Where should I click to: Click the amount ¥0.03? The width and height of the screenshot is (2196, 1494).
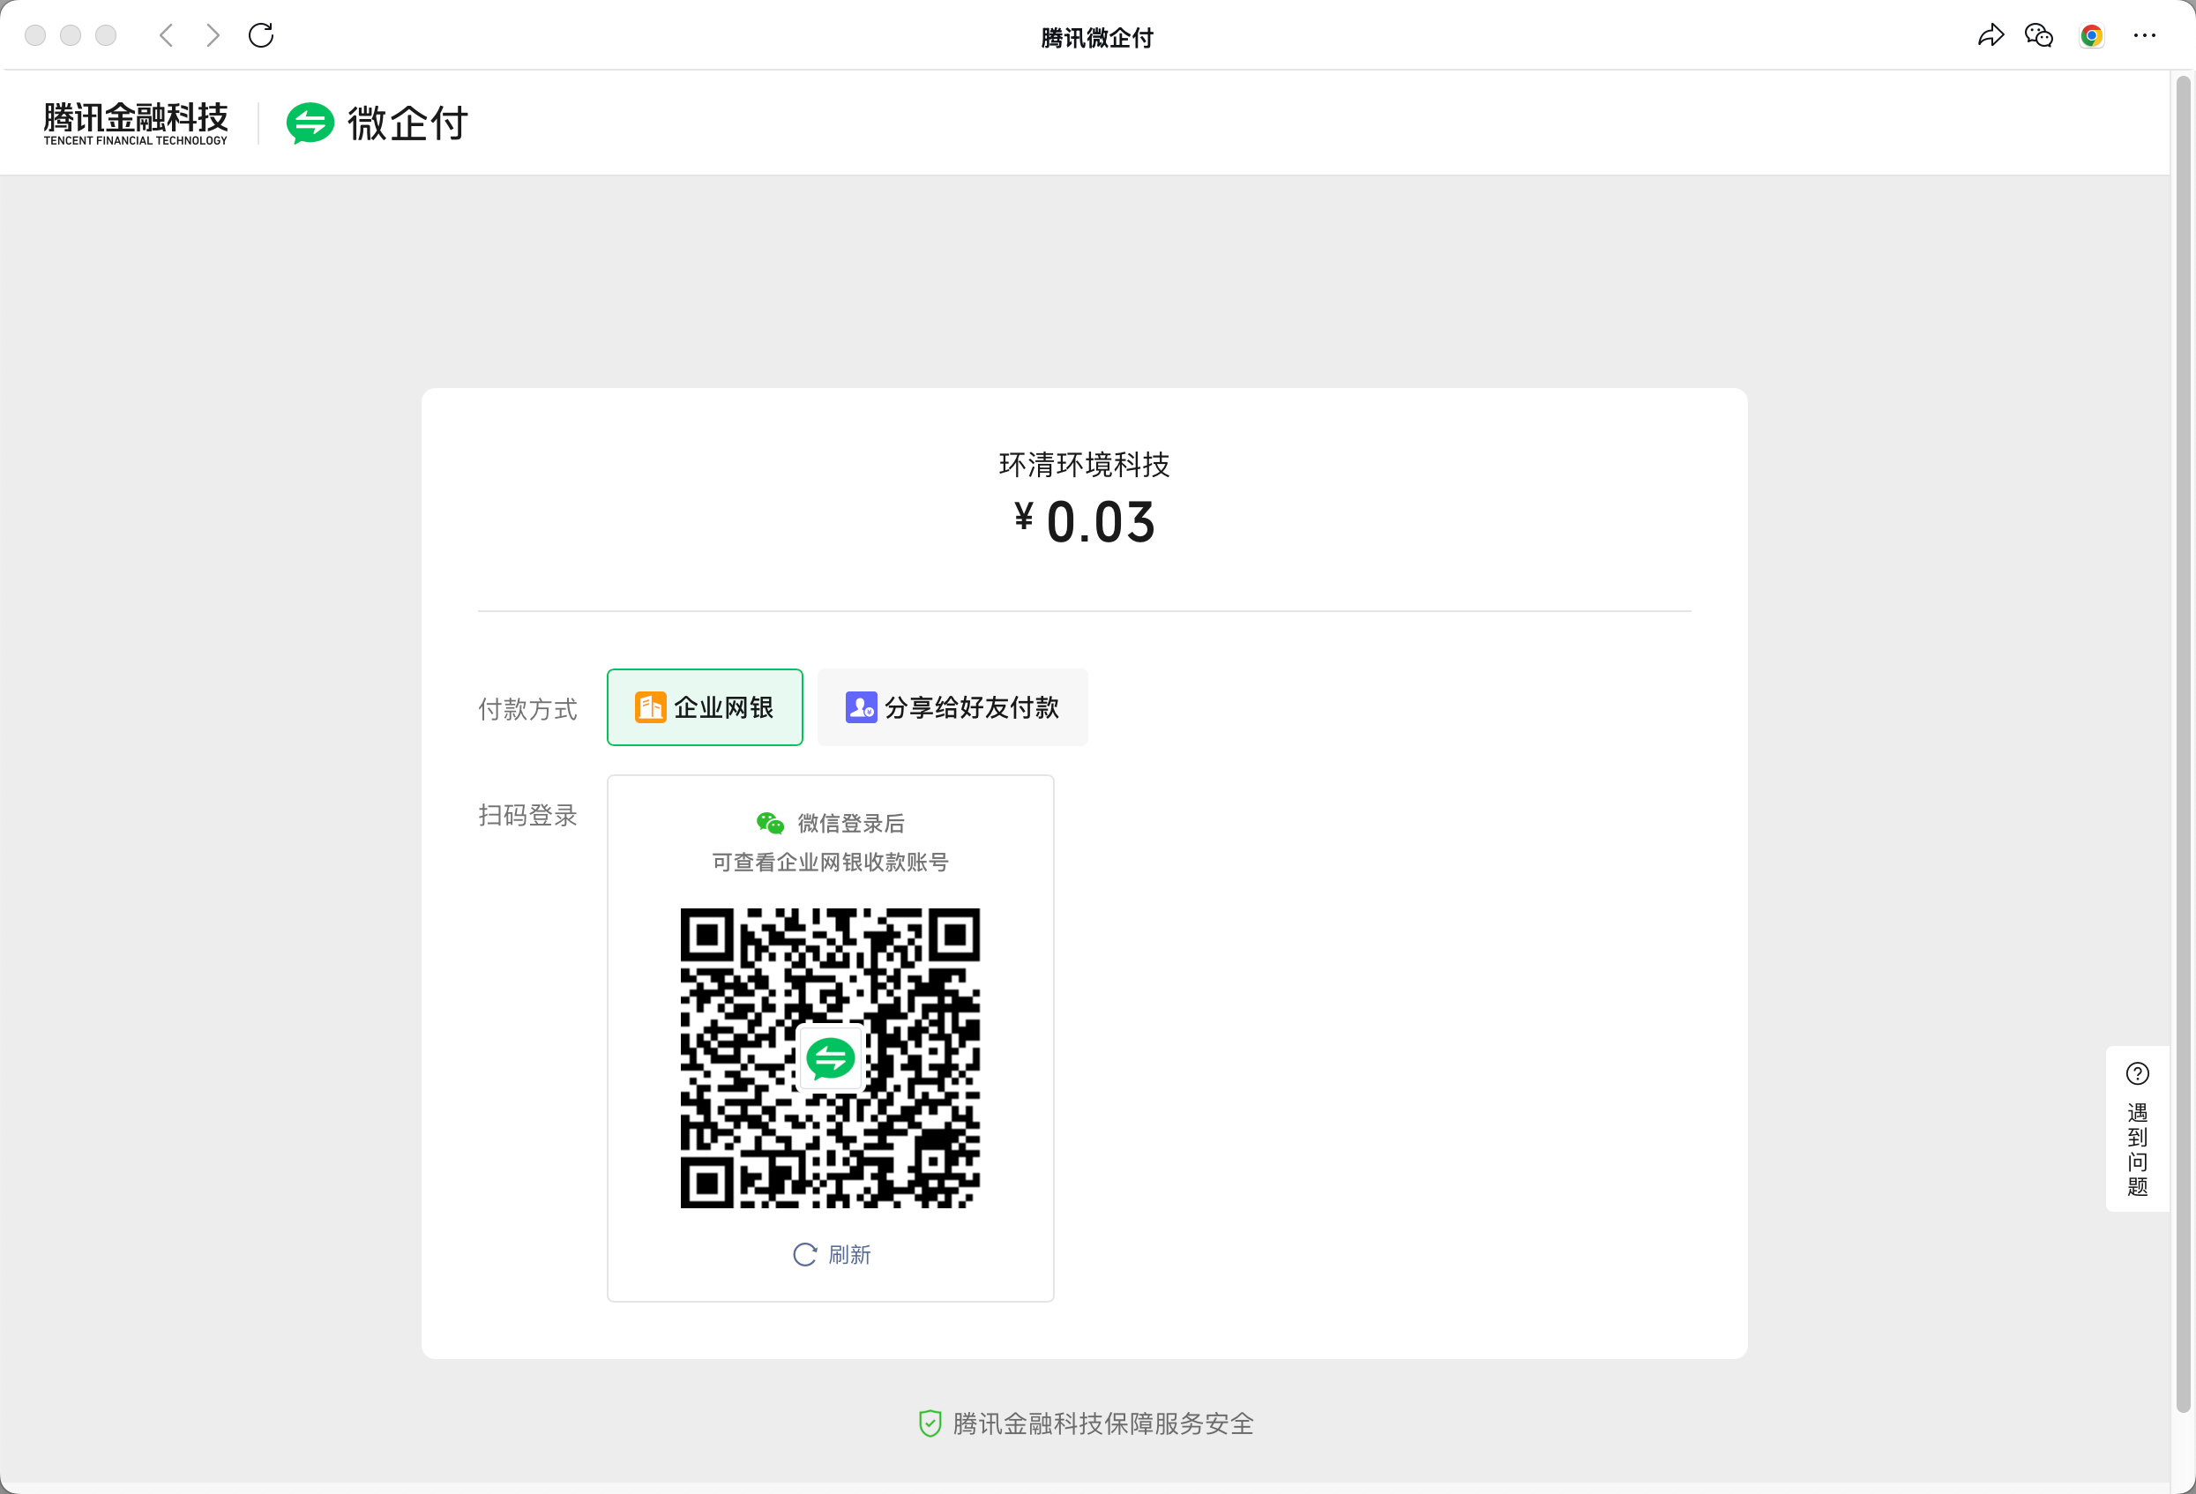[x=1085, y=523]
